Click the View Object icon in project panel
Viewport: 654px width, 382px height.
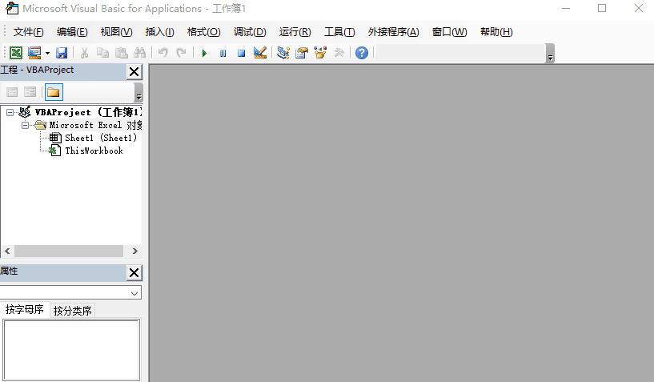(x=30, y=92)
